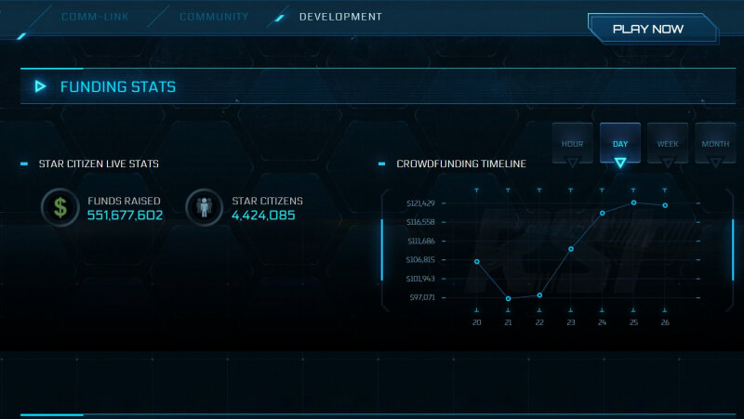Click the Star Citizens label
Image resolution: width=744 pixels, height=419 pixels.
[267, 201]
